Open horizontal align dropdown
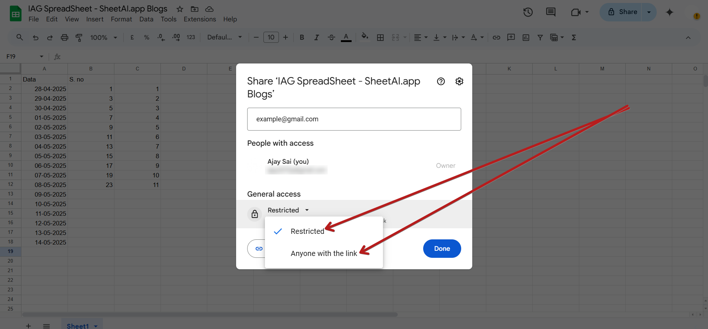The image size is (708, 329). click(x=421, y=37)
